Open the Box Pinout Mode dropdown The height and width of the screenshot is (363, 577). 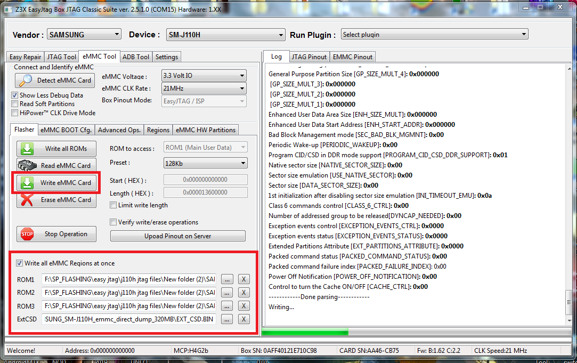pyautogui.click(x=204, y=101)
